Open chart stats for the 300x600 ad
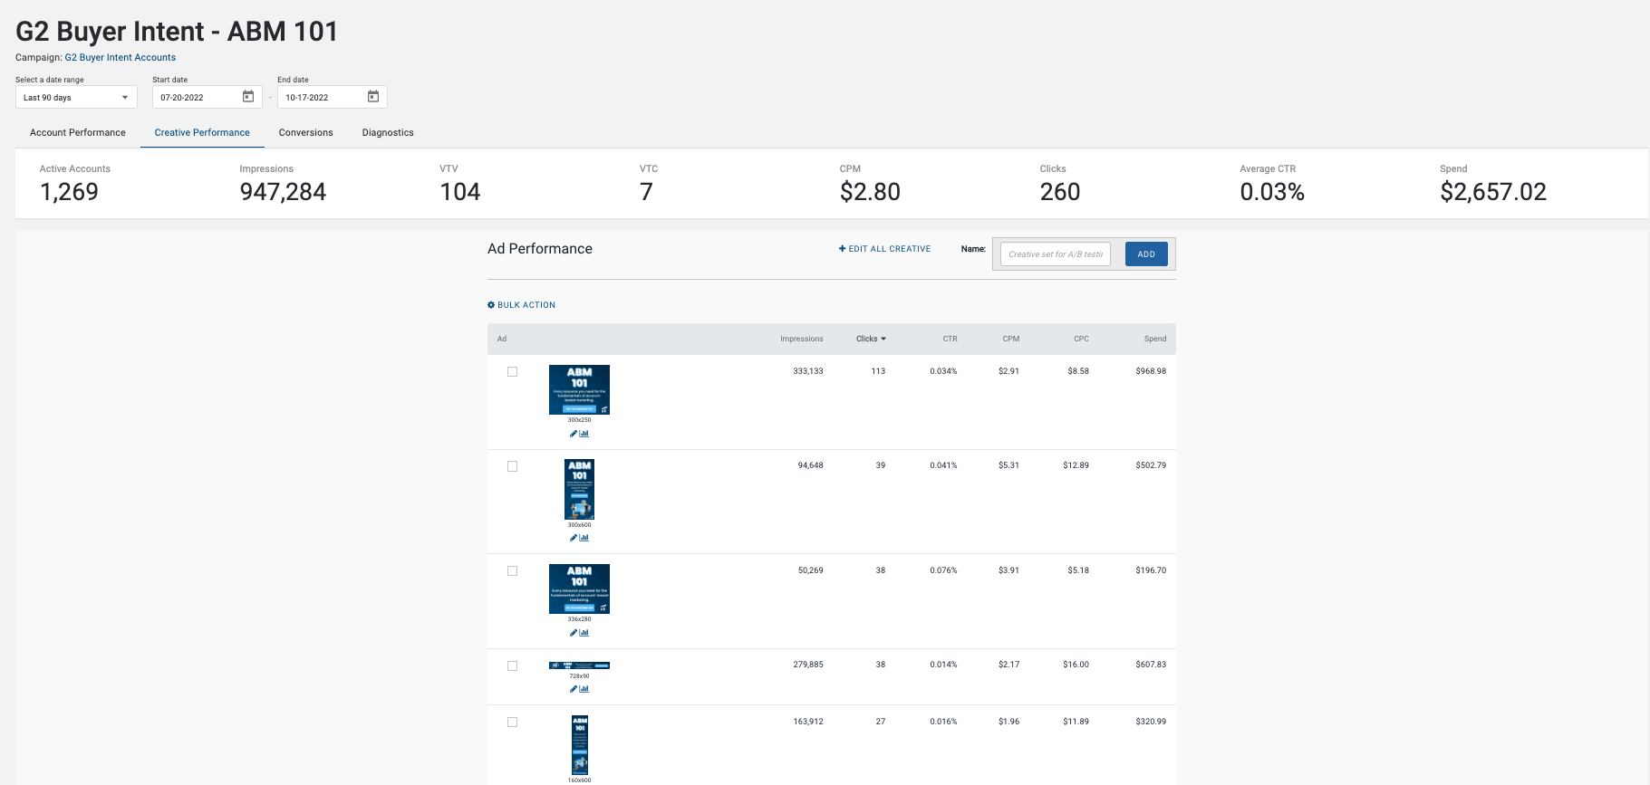Image resolution: width=1650 pixels, height=785 pixels. tap(584, 538)
